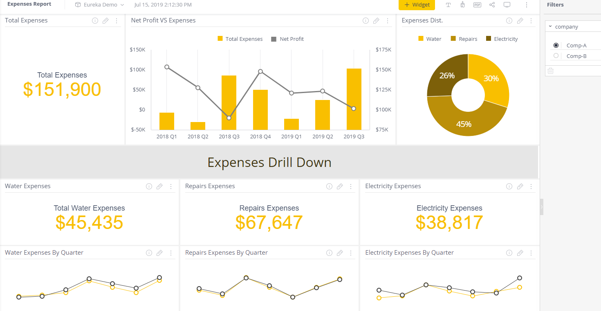Delete the filter using the trash icon
The height and width of the screenshot is (311, 601).
tap(550, 71)
